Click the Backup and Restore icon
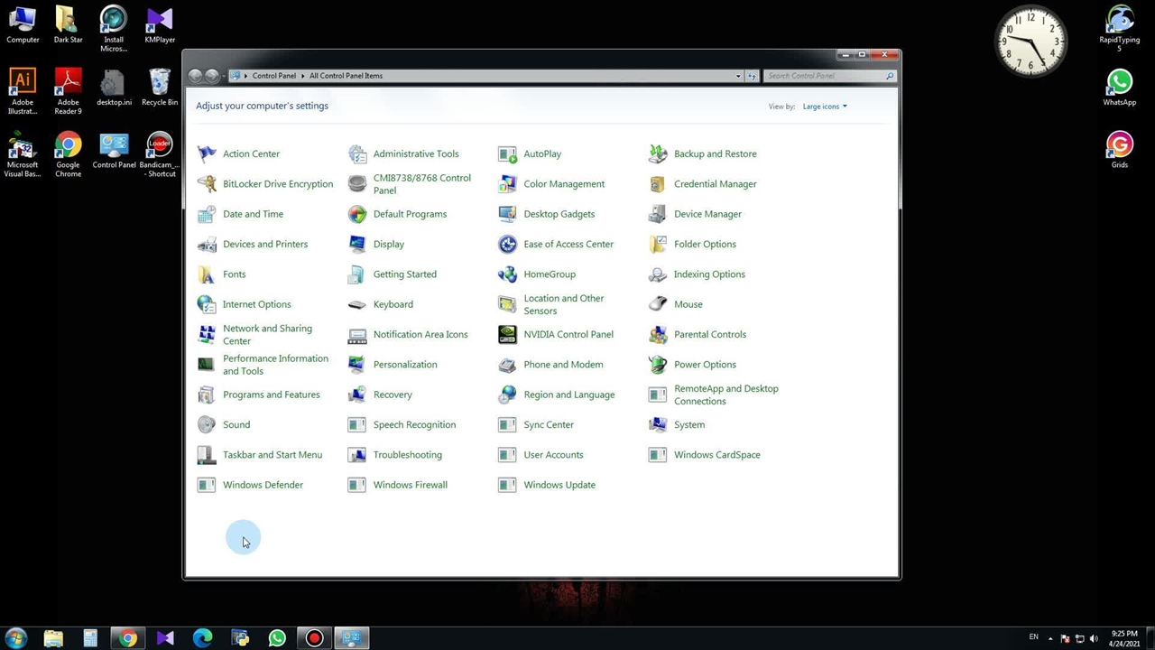Viewport: 1155px width, 650px height. click(658, 154)
